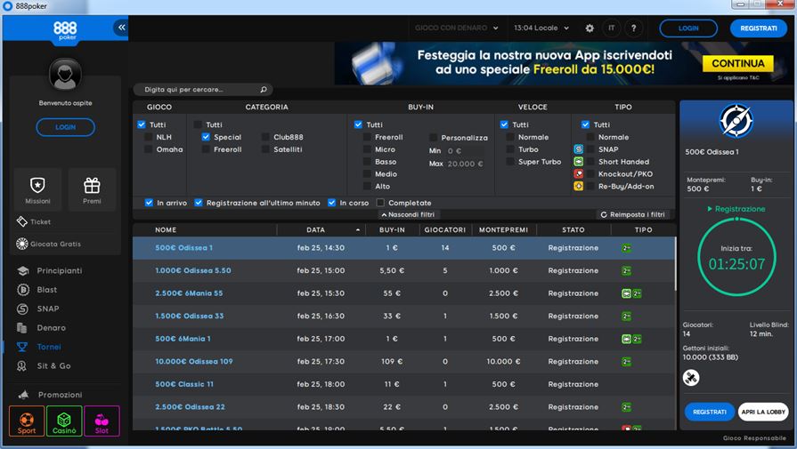Viewport: 797px width, 449px height.
Task: Check the Omaha game filter
Action: pyautogui.click(x=149, y=149)
